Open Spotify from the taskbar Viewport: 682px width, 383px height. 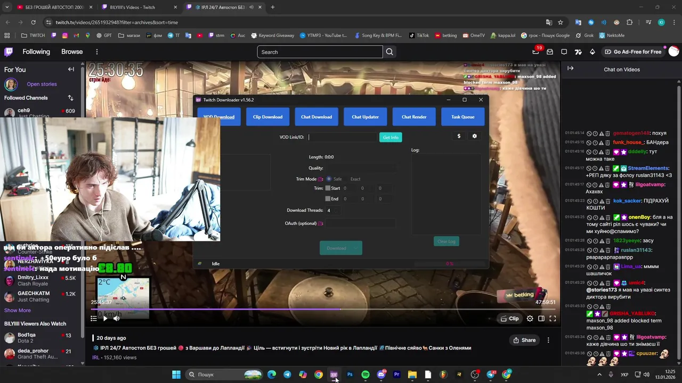[366, 374]
